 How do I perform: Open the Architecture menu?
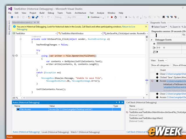[80, 13]
